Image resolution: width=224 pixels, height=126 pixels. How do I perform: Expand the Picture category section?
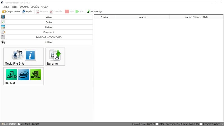[x=47, y=27]
